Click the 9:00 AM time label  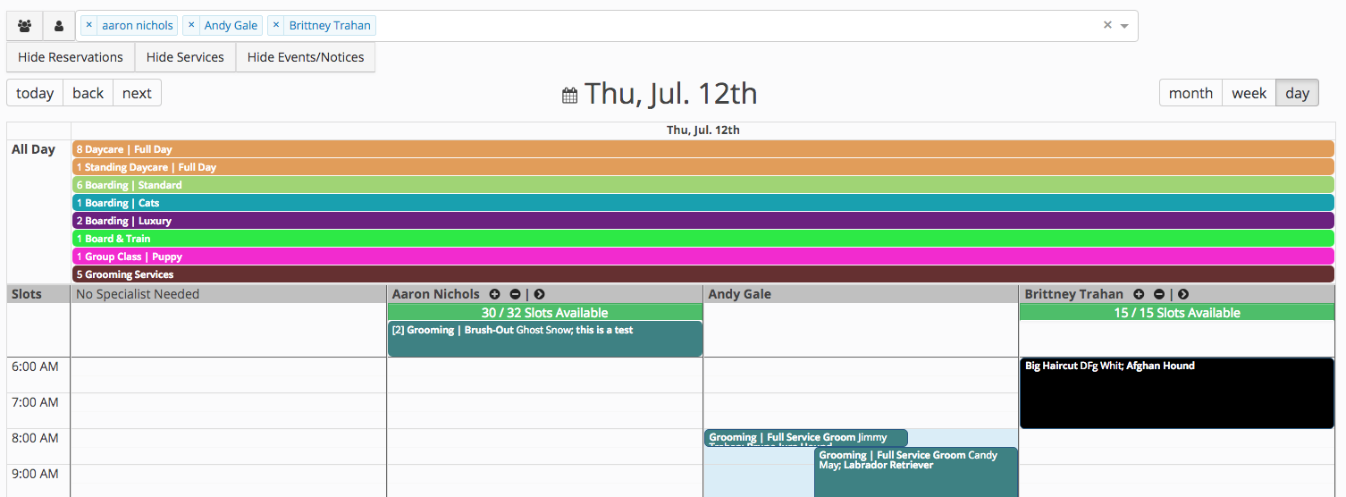[35, 474]
